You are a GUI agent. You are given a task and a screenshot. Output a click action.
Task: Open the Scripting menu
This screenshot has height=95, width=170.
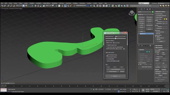tap(75, 3)
